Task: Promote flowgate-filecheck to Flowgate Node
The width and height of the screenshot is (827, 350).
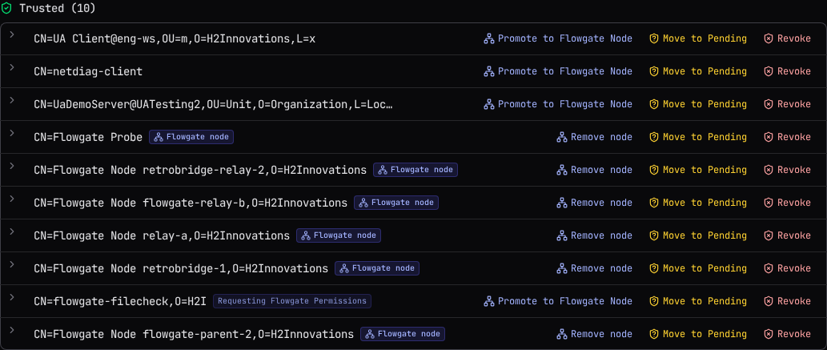Action: 558,301
